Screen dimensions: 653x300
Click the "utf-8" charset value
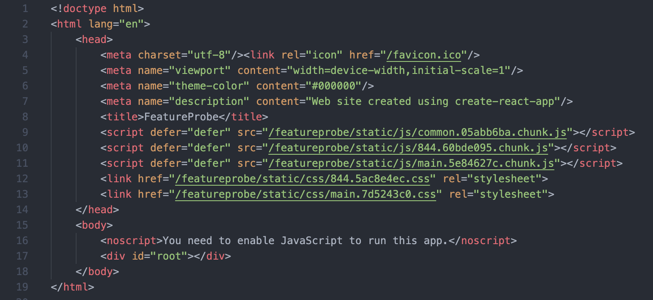coord(209,55)
